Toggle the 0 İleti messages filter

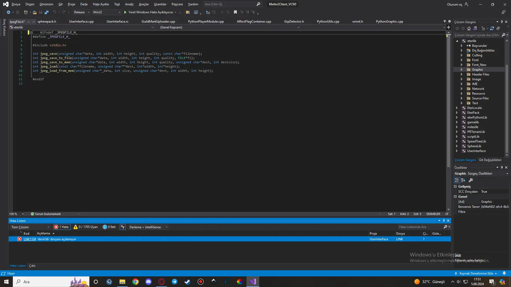[x=109, y=227]
